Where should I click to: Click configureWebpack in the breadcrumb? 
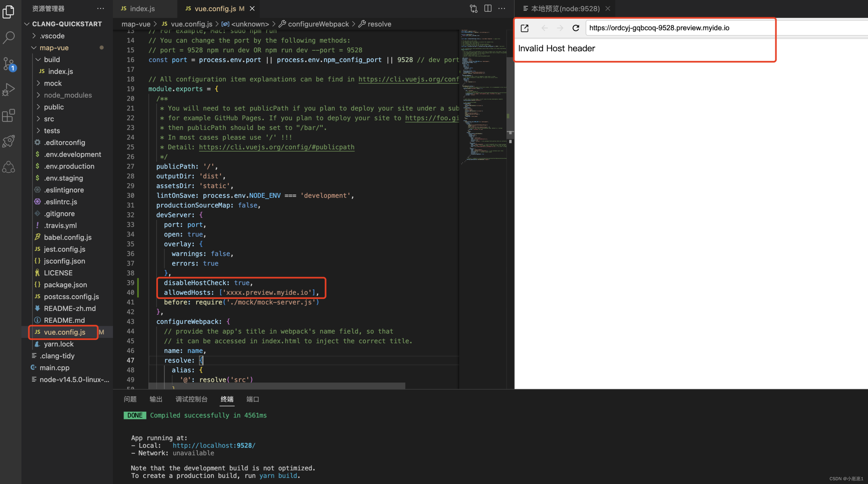(x=318, y=24)
